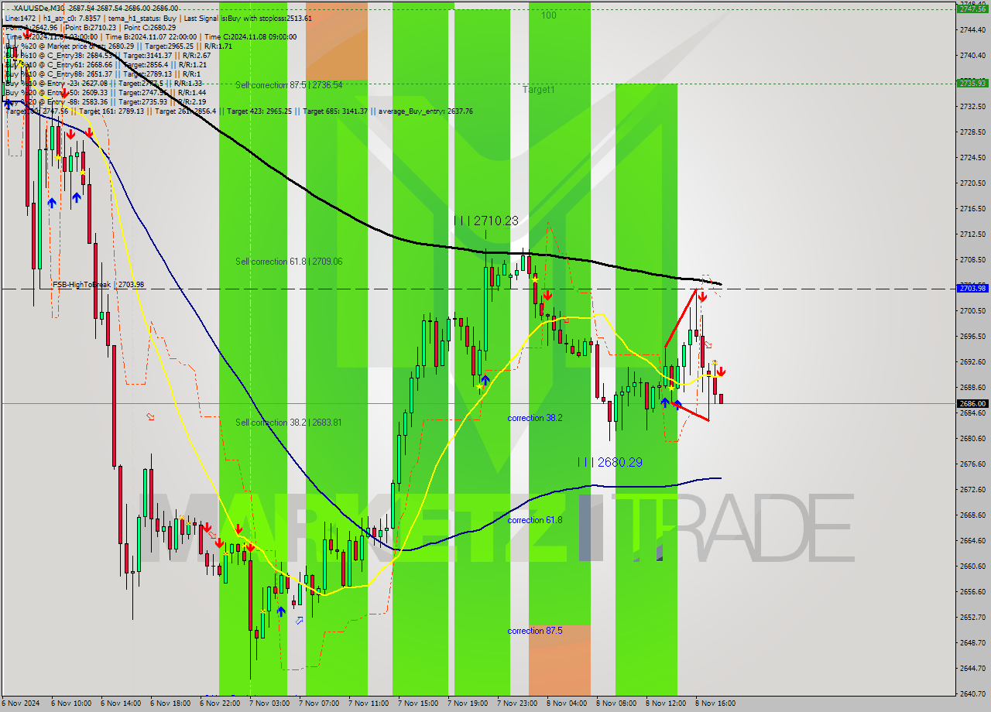Viewport: 991px width, 712px height.
Task: Select the '2710.23' swing high label
Action: click(x=488, y=221)
